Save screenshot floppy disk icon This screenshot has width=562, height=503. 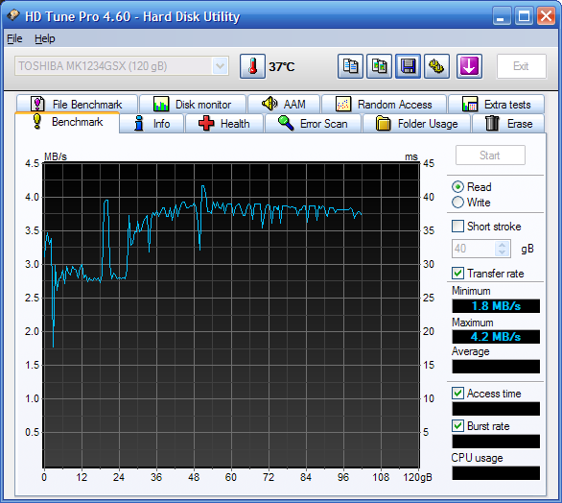point(408,66)
